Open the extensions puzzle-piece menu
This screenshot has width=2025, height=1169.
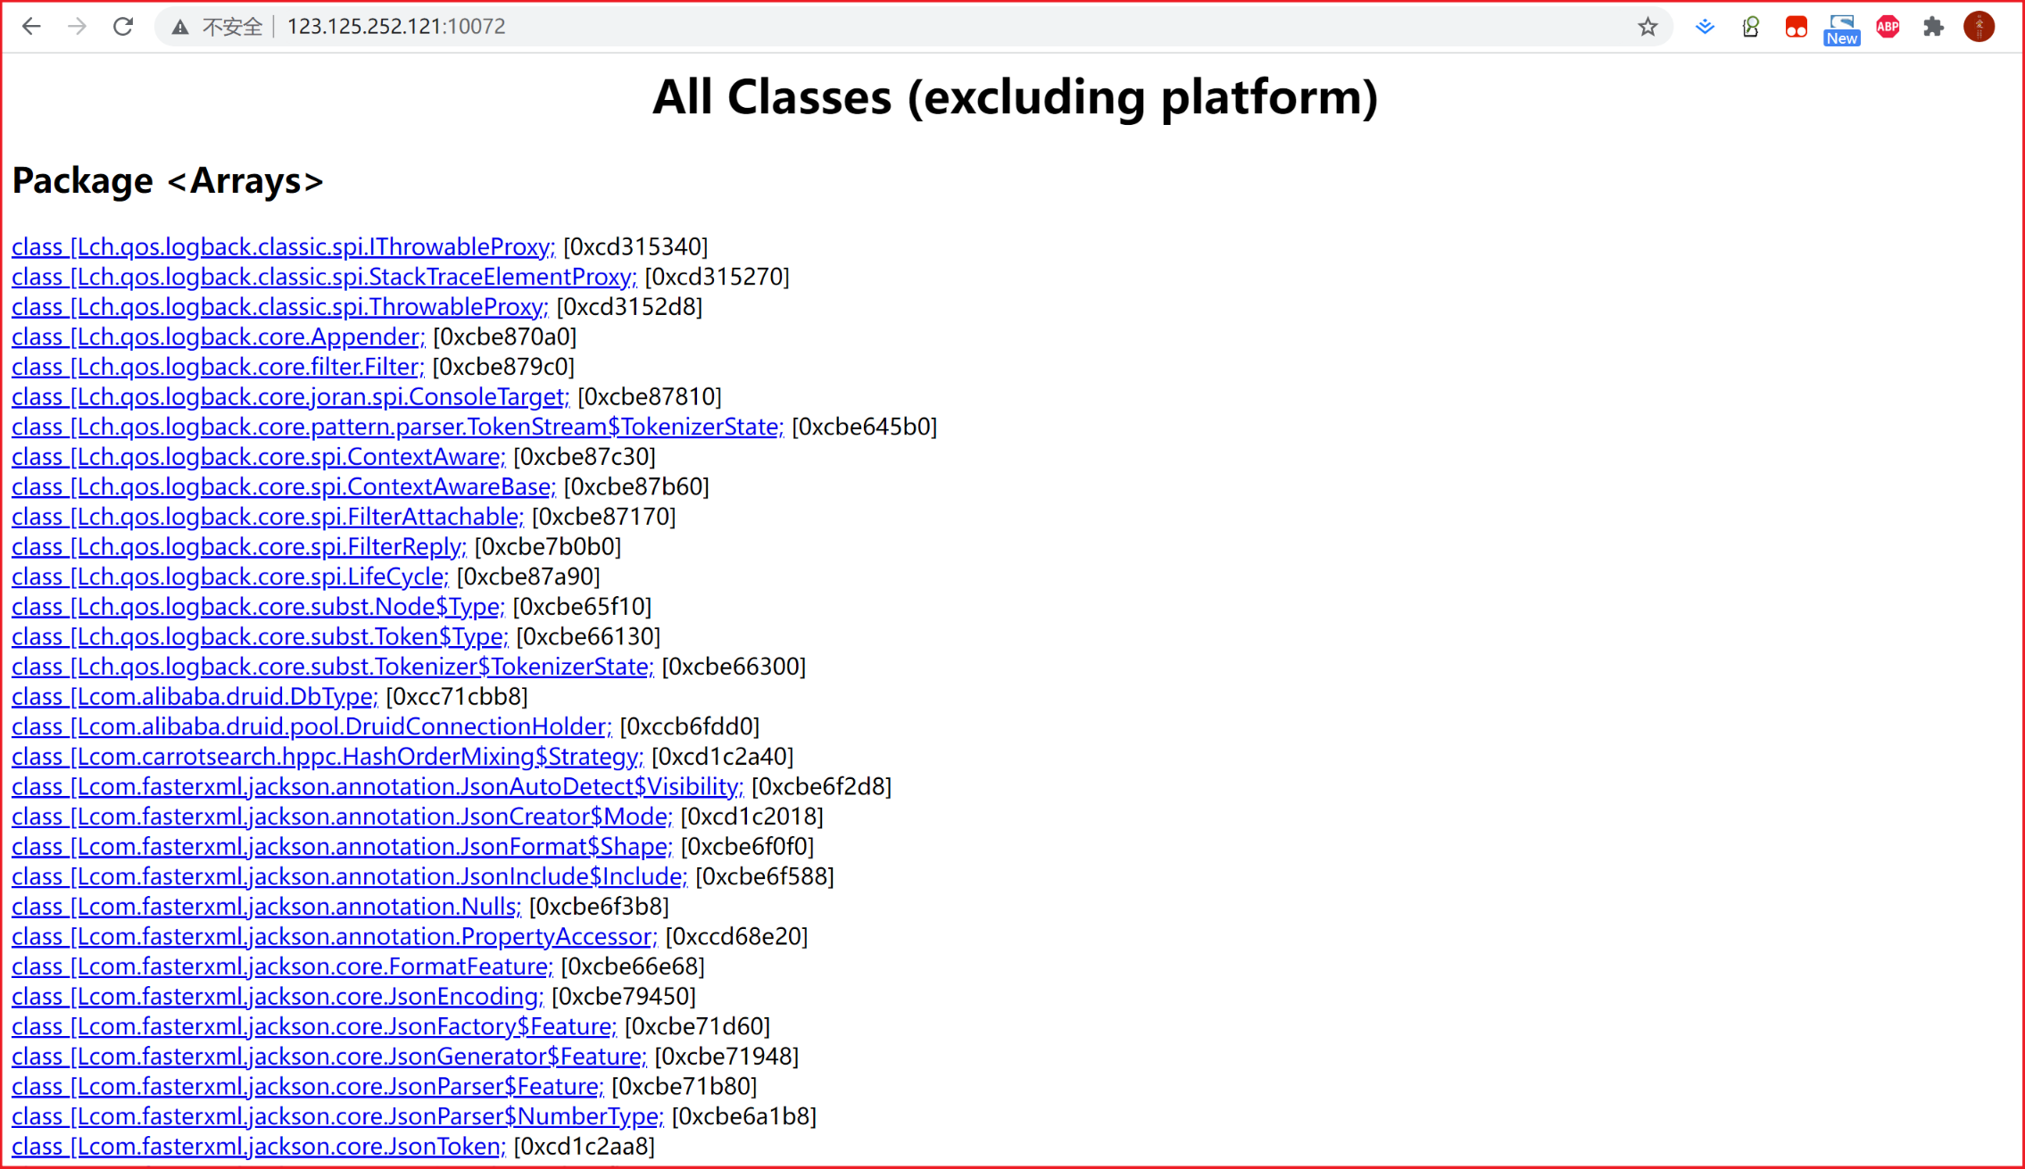tap(1933, 27)
